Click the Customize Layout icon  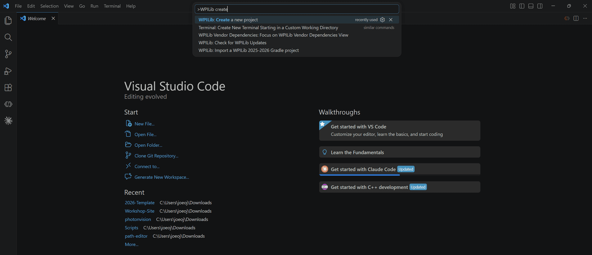point(513,6)
